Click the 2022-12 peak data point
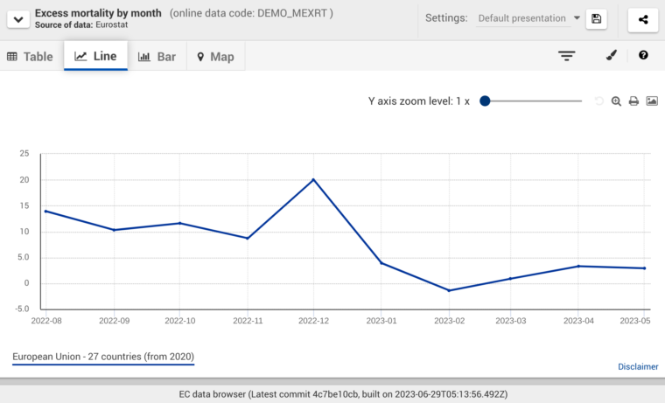 coord(313,180)
